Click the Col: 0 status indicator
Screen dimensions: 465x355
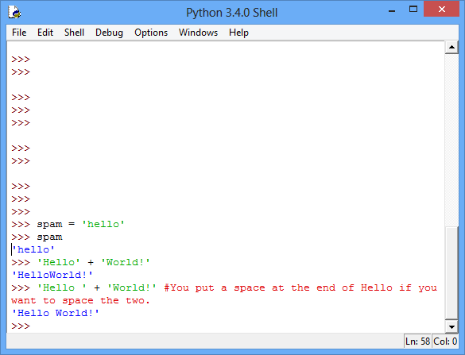445,341
